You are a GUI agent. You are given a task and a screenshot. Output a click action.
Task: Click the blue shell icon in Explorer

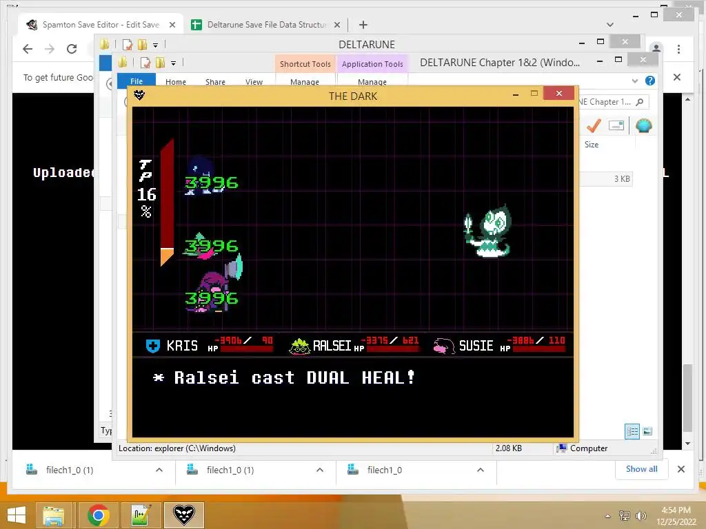[x=644, y=125]
